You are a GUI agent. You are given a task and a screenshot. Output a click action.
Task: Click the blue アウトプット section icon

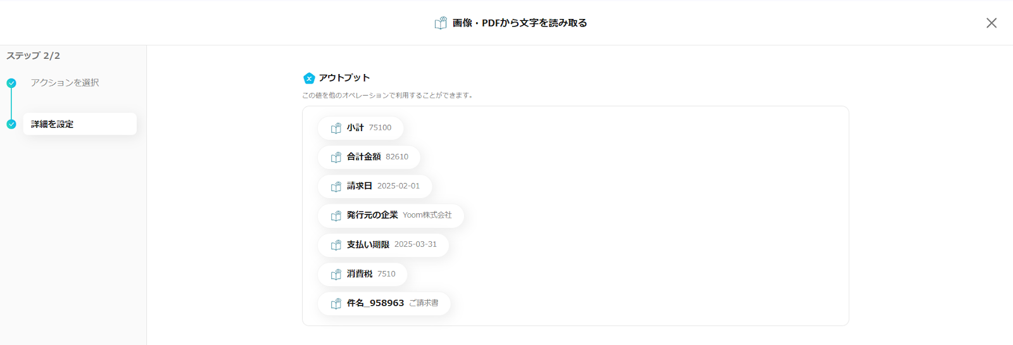coord(309,78)
